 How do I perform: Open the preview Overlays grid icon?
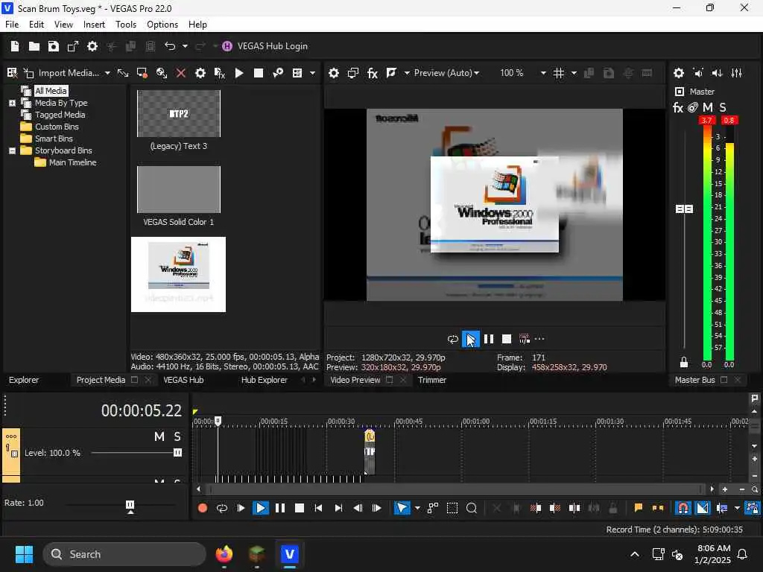pos(559,73)
